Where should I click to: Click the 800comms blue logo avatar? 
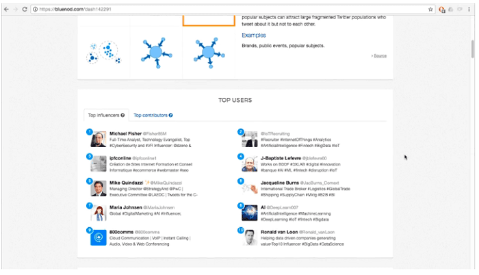click(99, 238)
